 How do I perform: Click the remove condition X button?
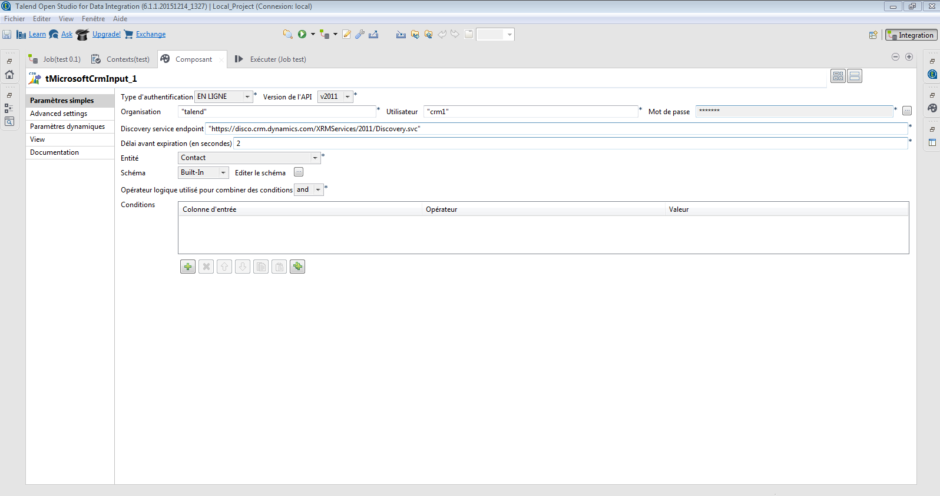[206, 267]
